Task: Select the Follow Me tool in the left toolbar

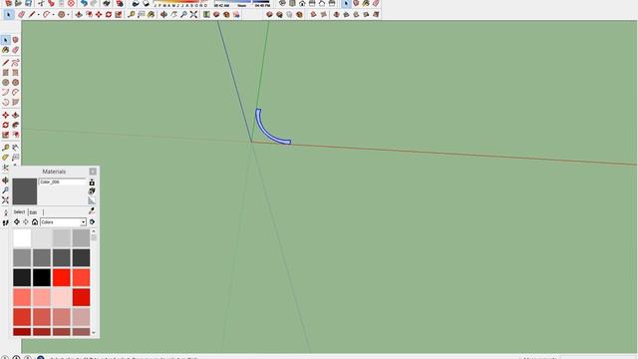Action: [x=16, y=125]
